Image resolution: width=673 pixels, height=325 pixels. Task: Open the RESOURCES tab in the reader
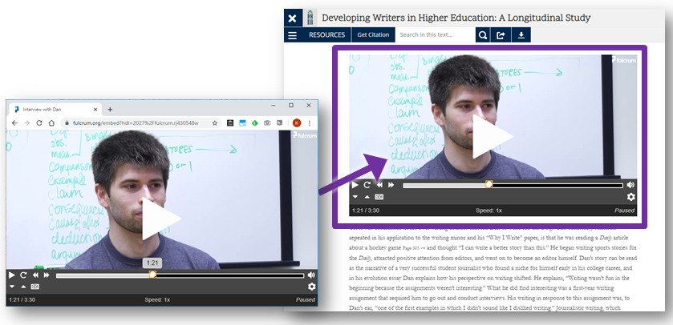click(326, 35)
